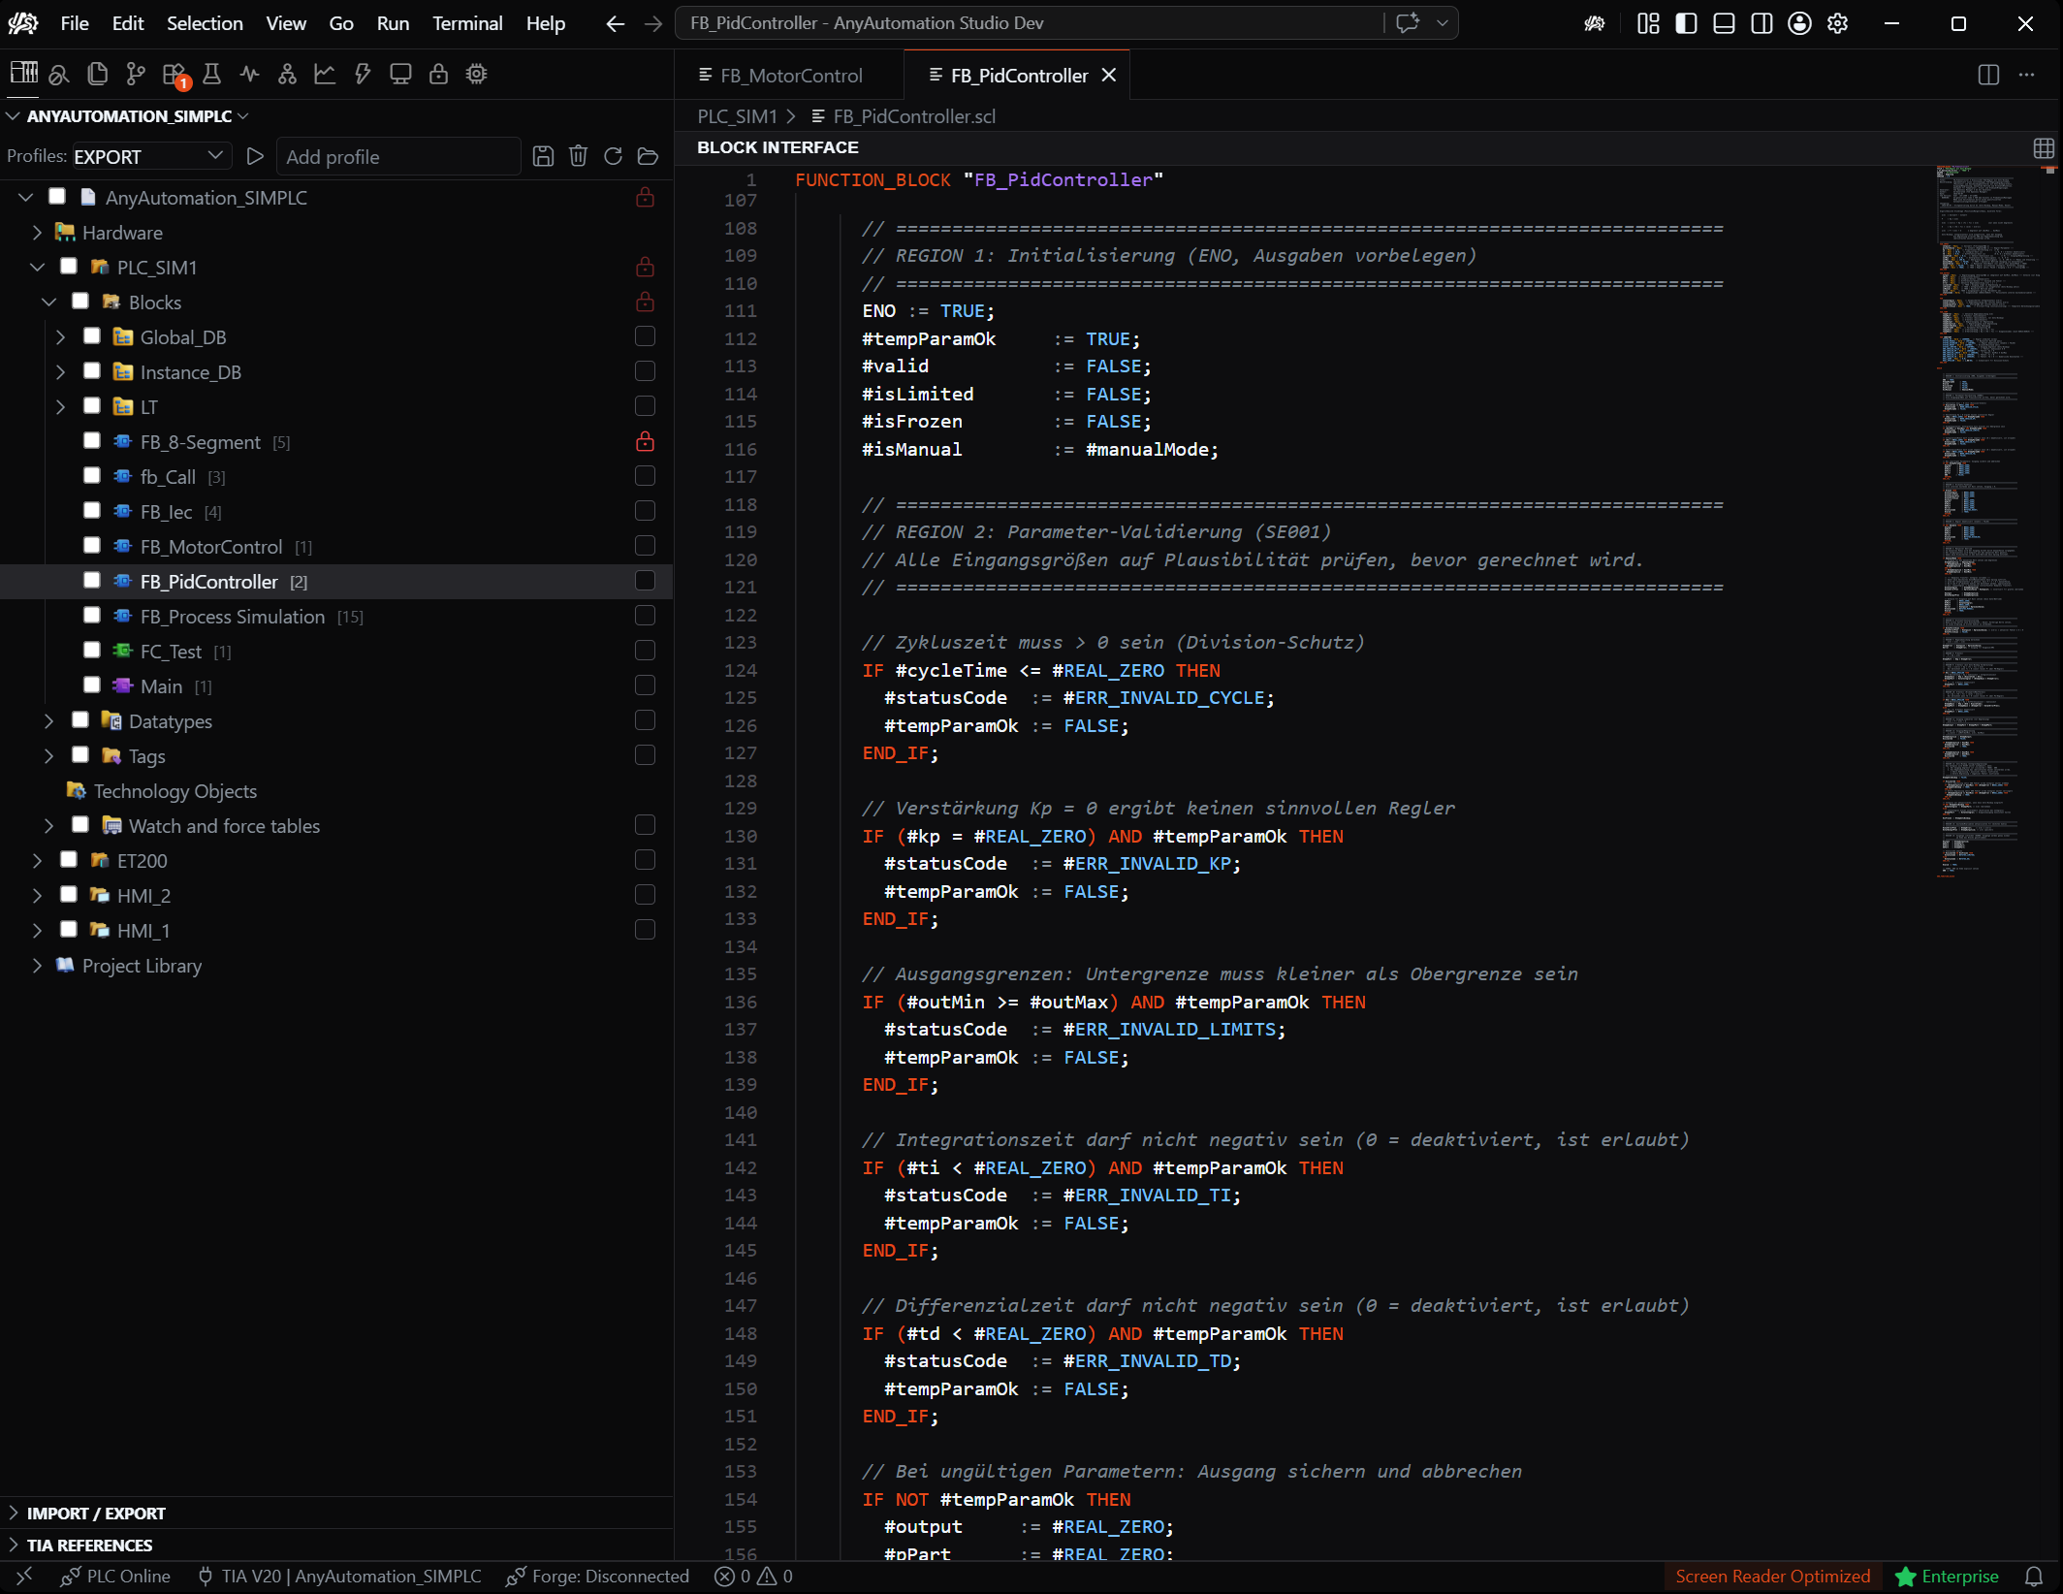The height and width of the screenshot is (1594, 2063).
Task: Check the AnyAutomation_SIMPLC project checkbox
Action: click(x=57, y=197)
